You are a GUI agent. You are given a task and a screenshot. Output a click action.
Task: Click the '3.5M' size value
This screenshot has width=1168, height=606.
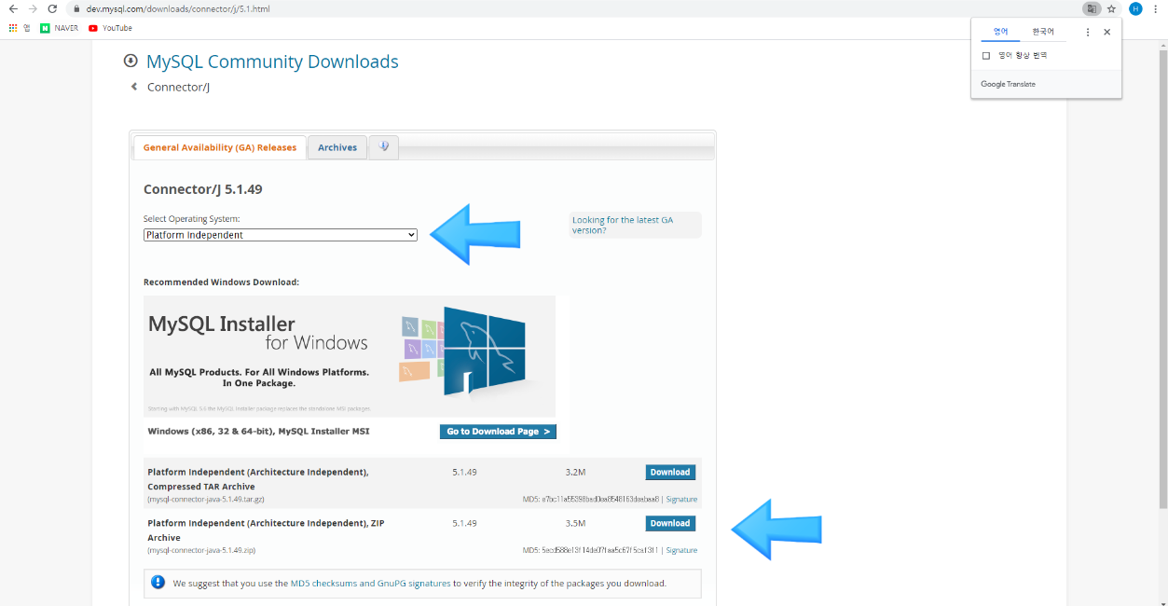[x=575, y=523]
